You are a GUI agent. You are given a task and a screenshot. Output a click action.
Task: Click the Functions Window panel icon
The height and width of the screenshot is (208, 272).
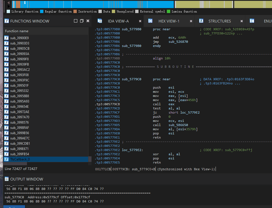click(7, 21)
